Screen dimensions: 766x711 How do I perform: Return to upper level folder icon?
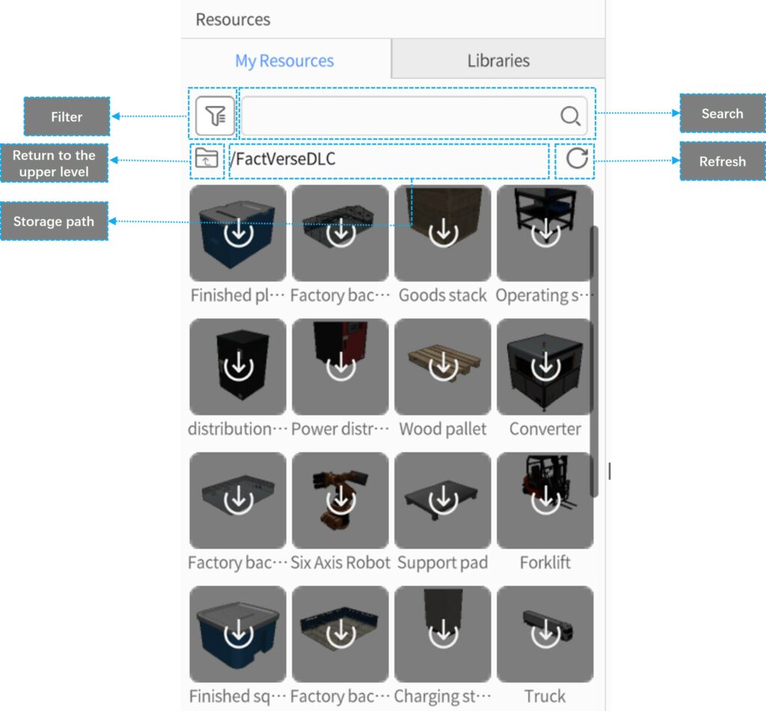206,159
